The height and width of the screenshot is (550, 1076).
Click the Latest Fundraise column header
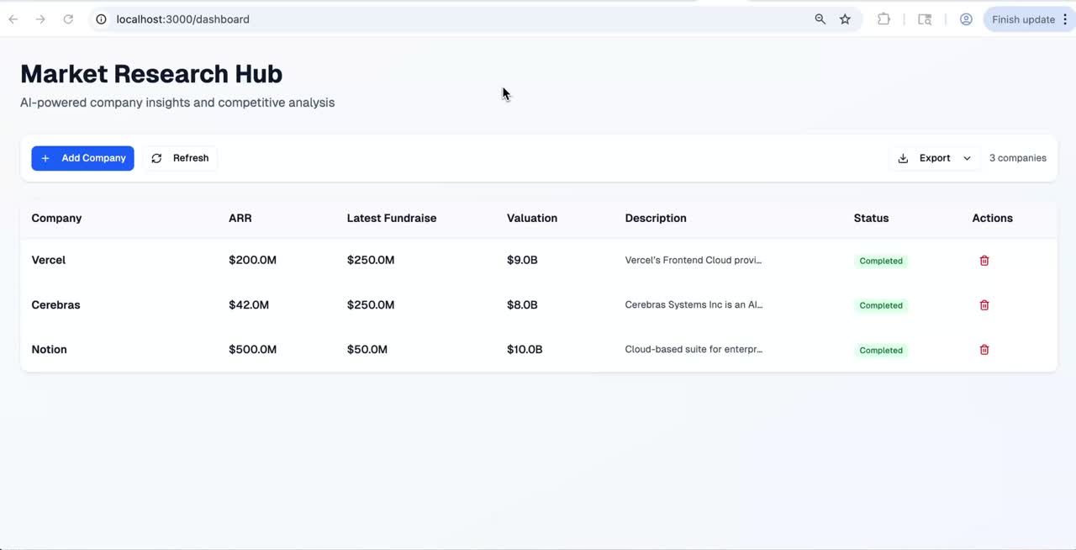(392, 218)
